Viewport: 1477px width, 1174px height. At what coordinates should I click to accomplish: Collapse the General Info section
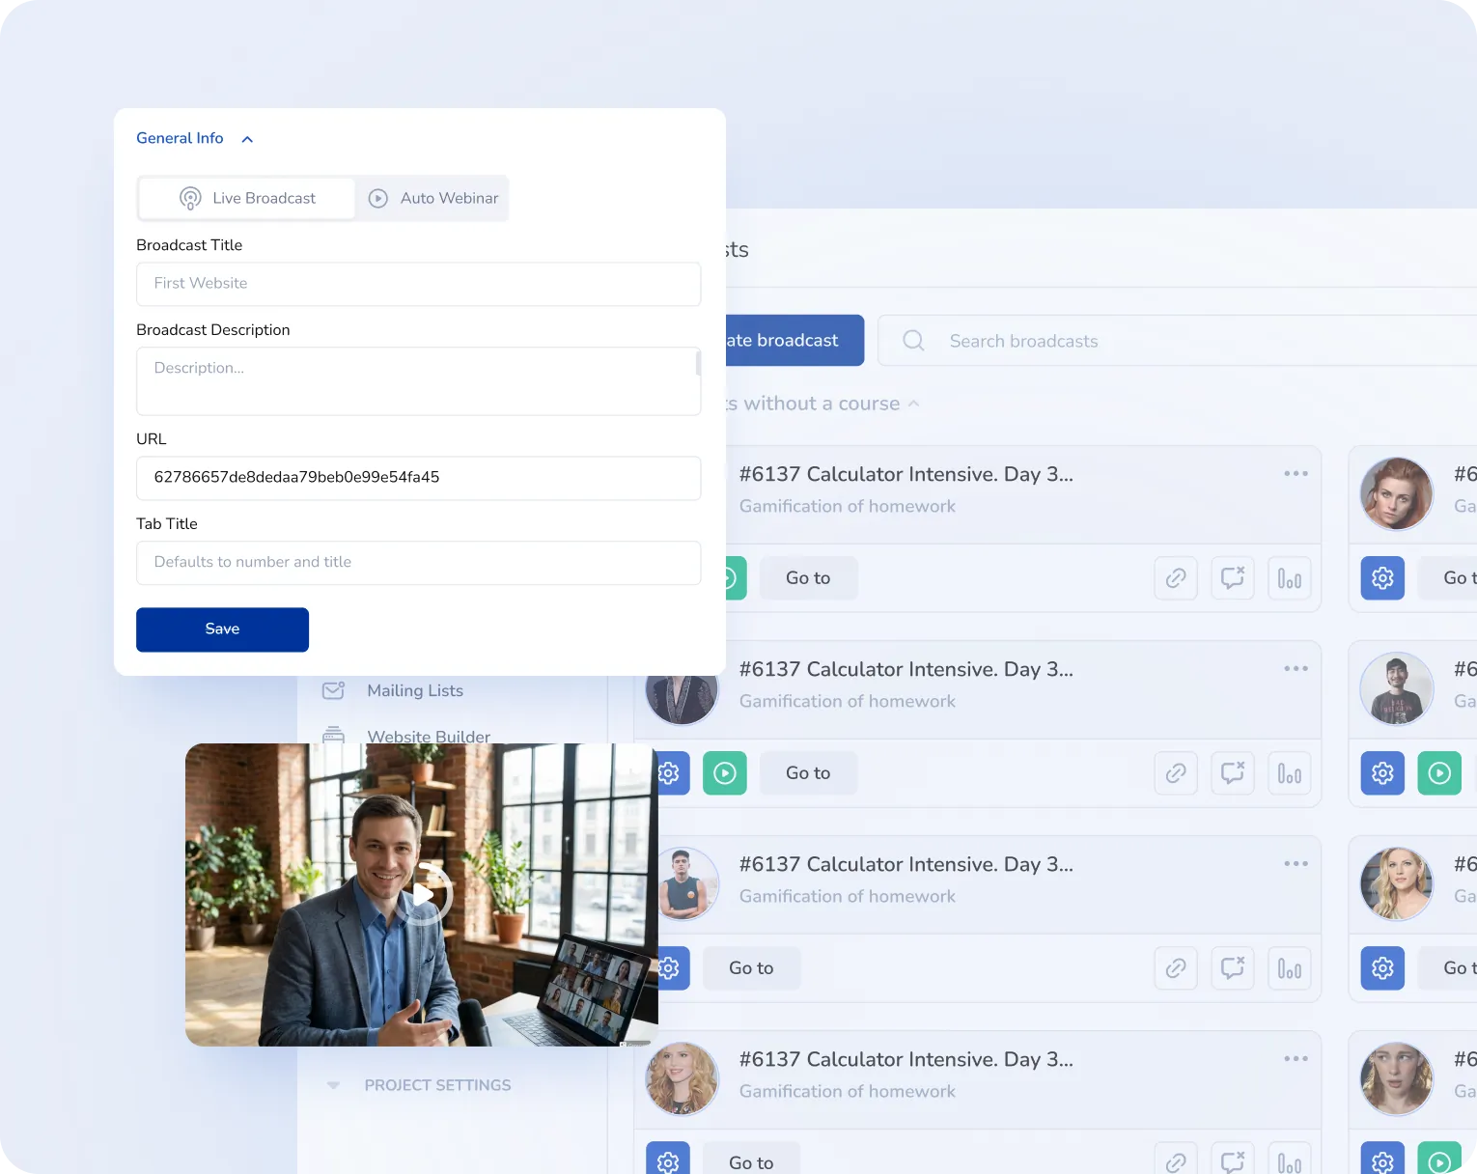(247, 139)
